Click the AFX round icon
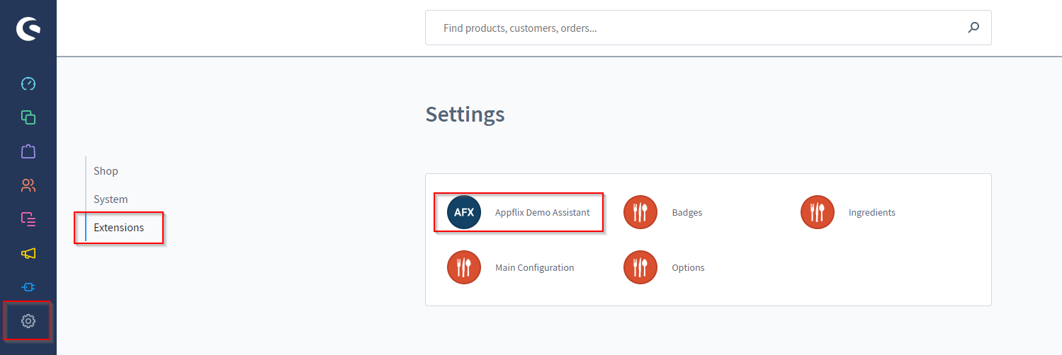Viewport: 1062px width, 355px height. (x=464, y=212)
